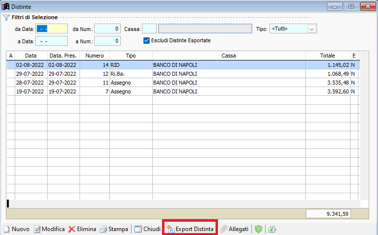Click the Stampa printer icon
The height and width of the screenshot is (235, 378).
click(x=103, y=229)
